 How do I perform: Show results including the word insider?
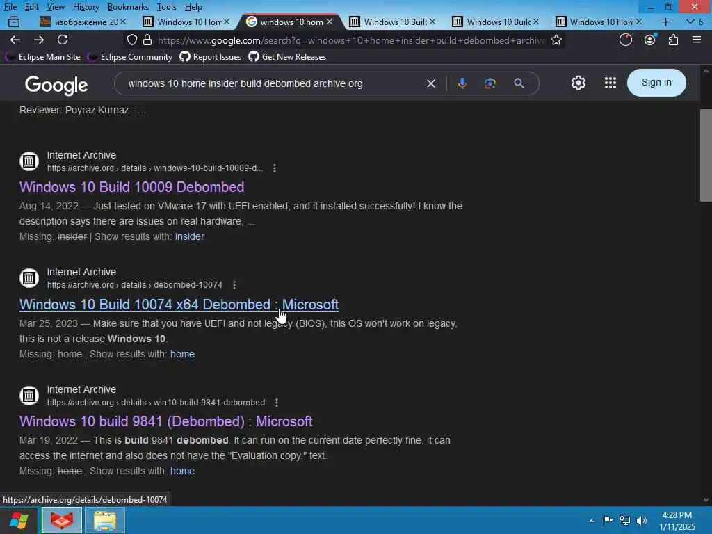190,236
